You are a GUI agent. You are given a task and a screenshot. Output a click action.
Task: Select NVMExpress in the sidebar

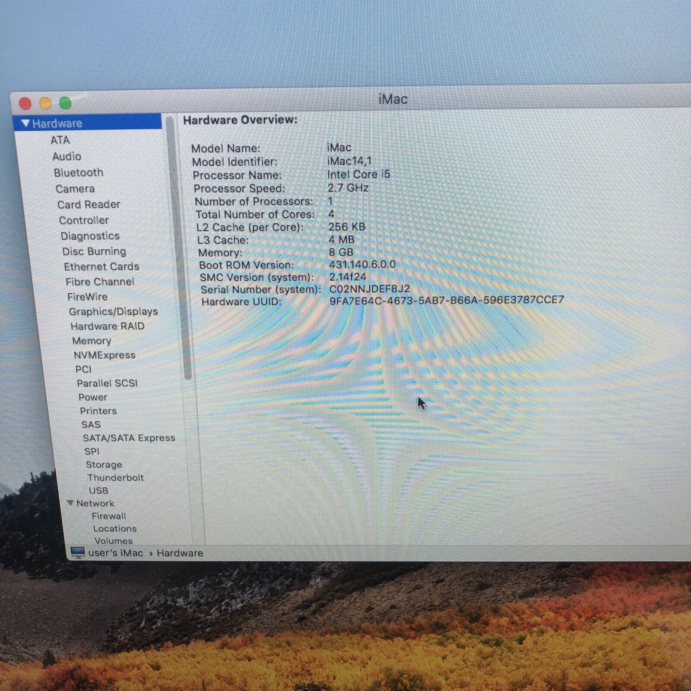point(105,355)
